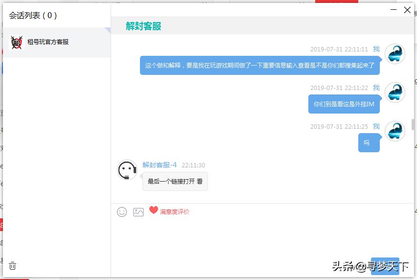417x280 pixels.
Task: Click the chat history scrollbar thumb
Action: click(x=413, y=124)
